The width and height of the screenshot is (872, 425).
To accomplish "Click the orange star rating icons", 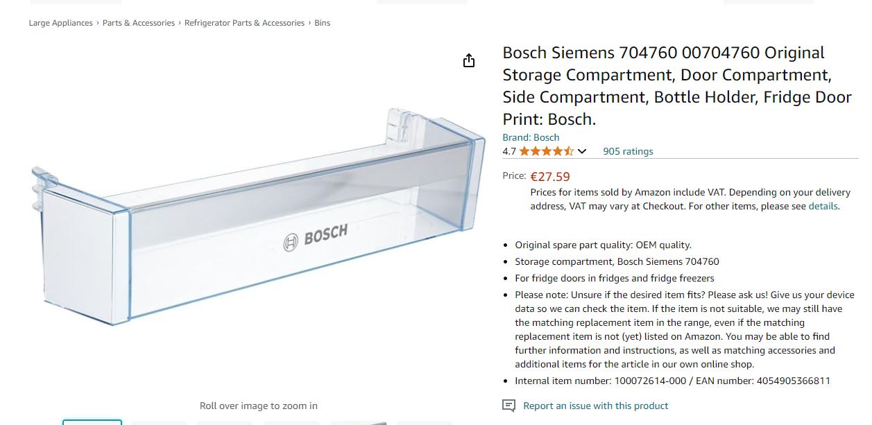I will (x=546, y=151).
